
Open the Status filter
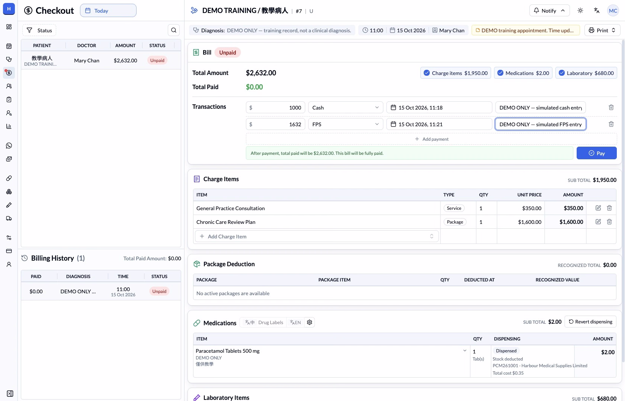[39, 30]
